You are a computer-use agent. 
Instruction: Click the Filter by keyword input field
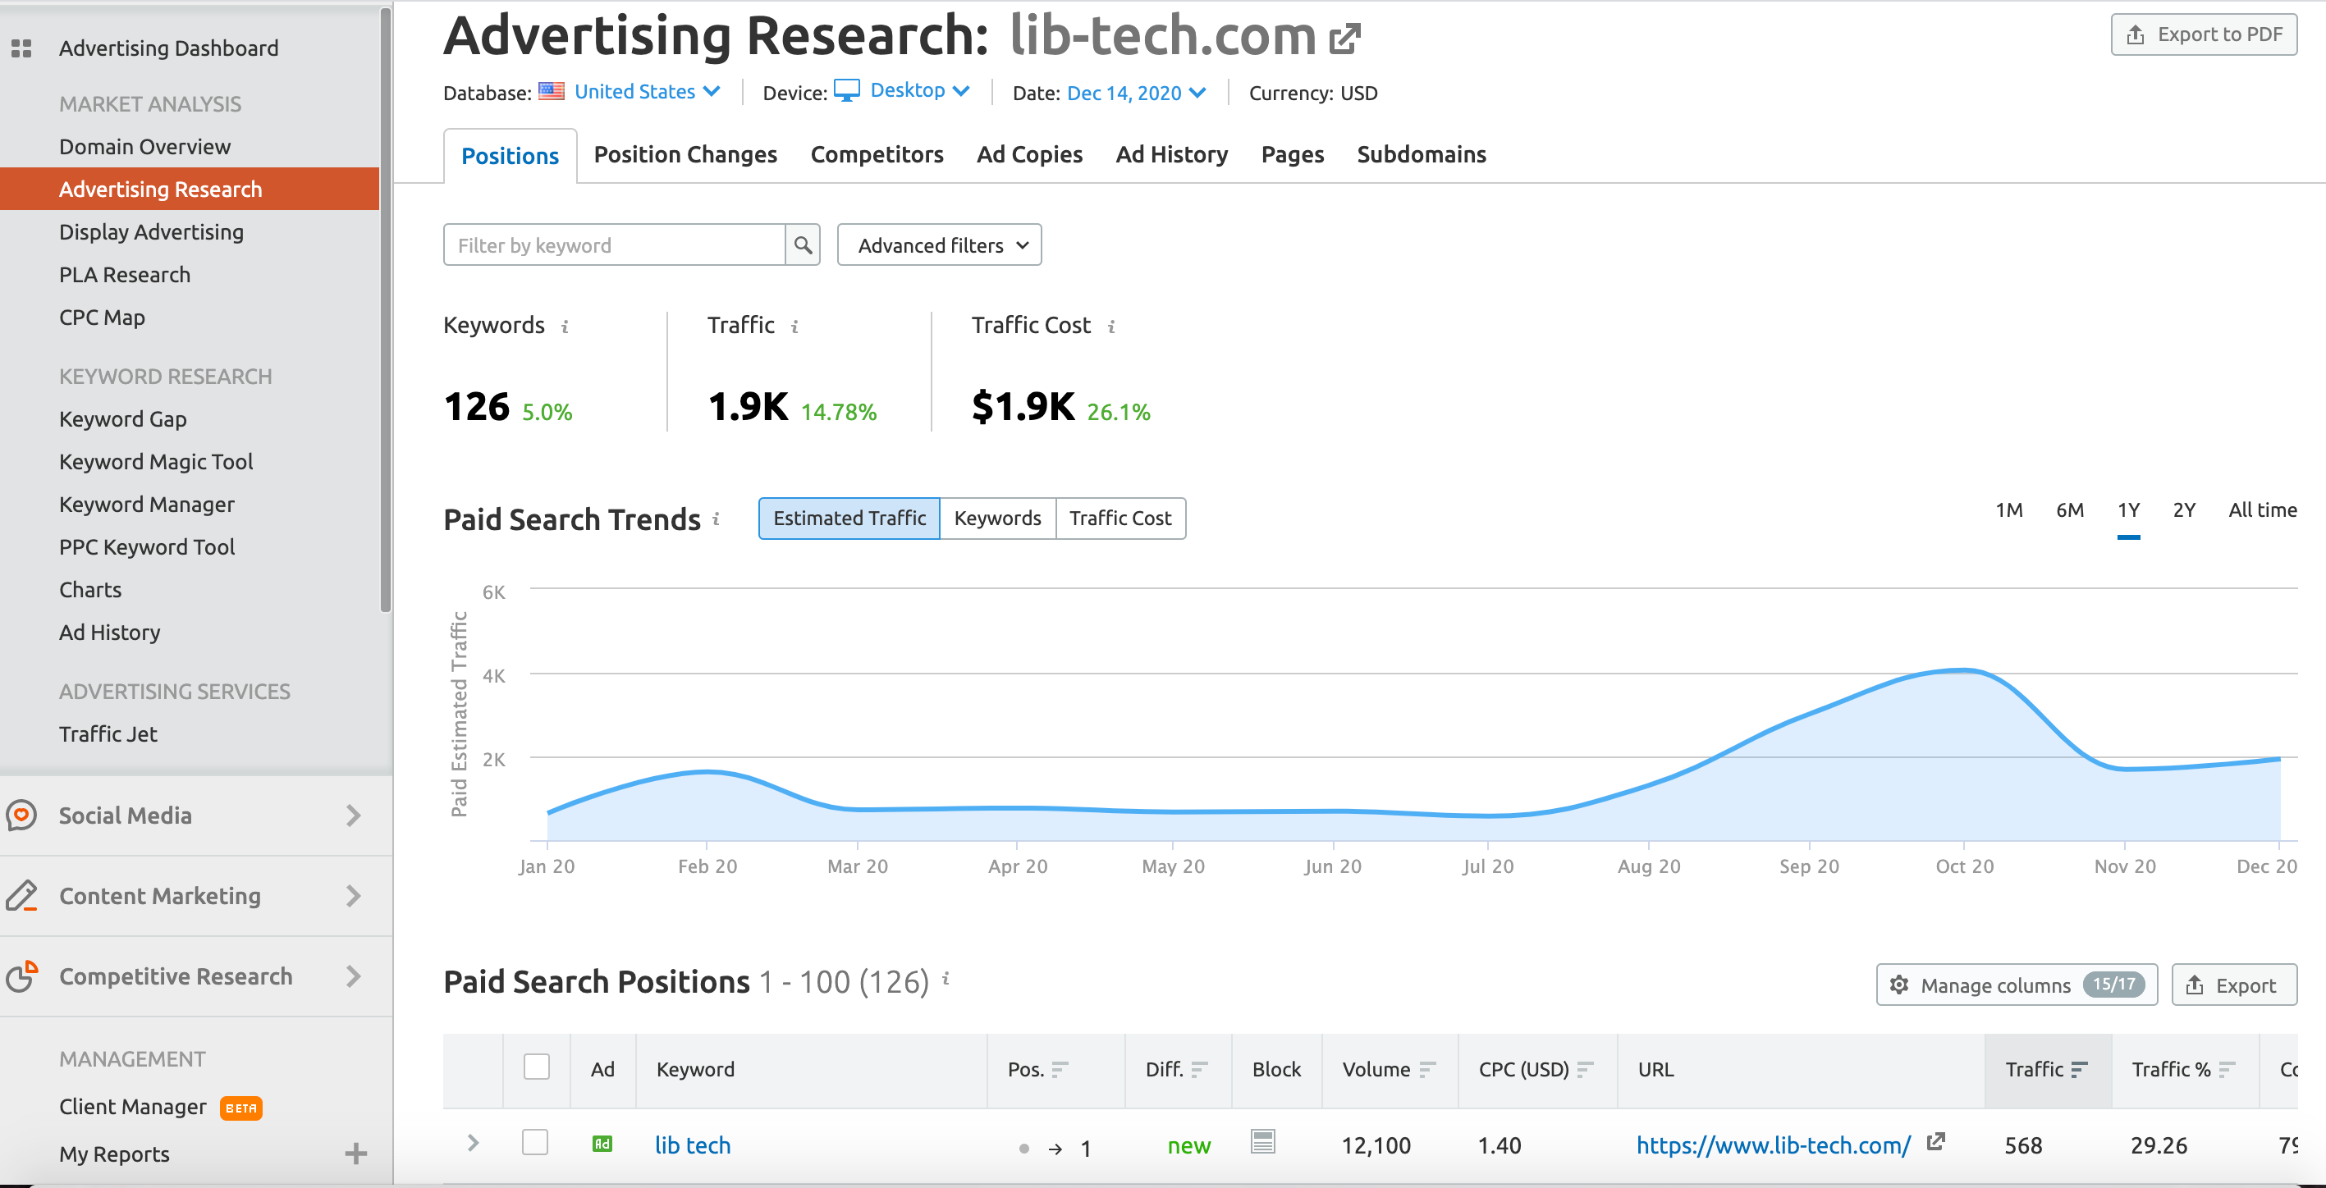point(614,244)
